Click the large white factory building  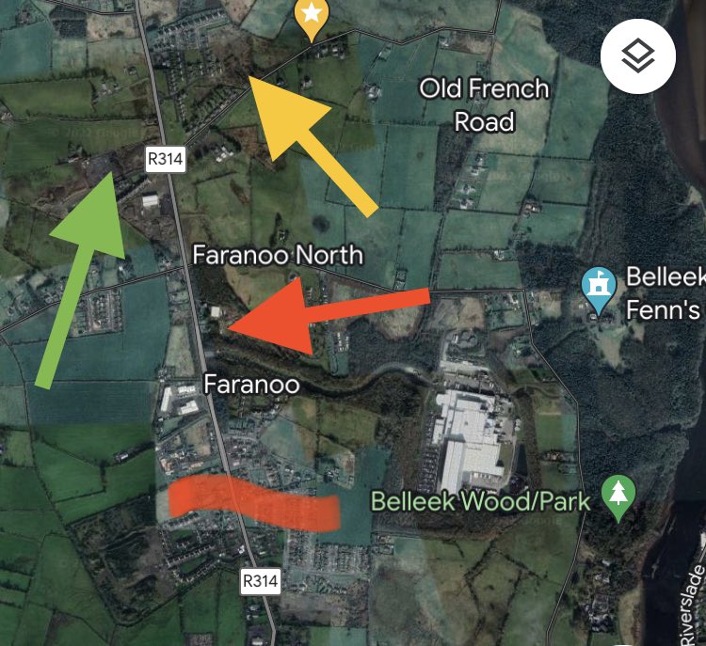coord(471,436)
